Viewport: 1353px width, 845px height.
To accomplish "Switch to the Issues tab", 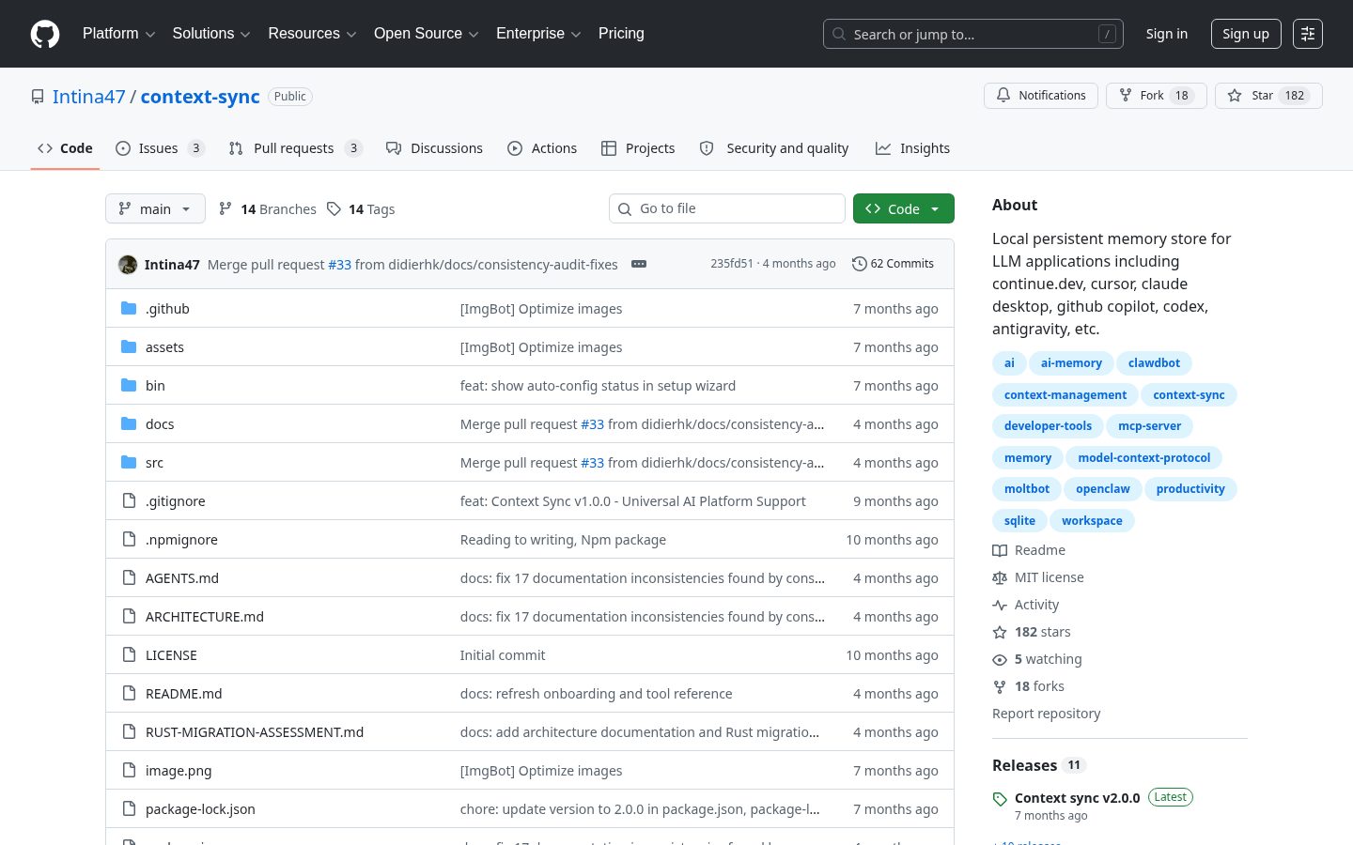I will 160,148.
